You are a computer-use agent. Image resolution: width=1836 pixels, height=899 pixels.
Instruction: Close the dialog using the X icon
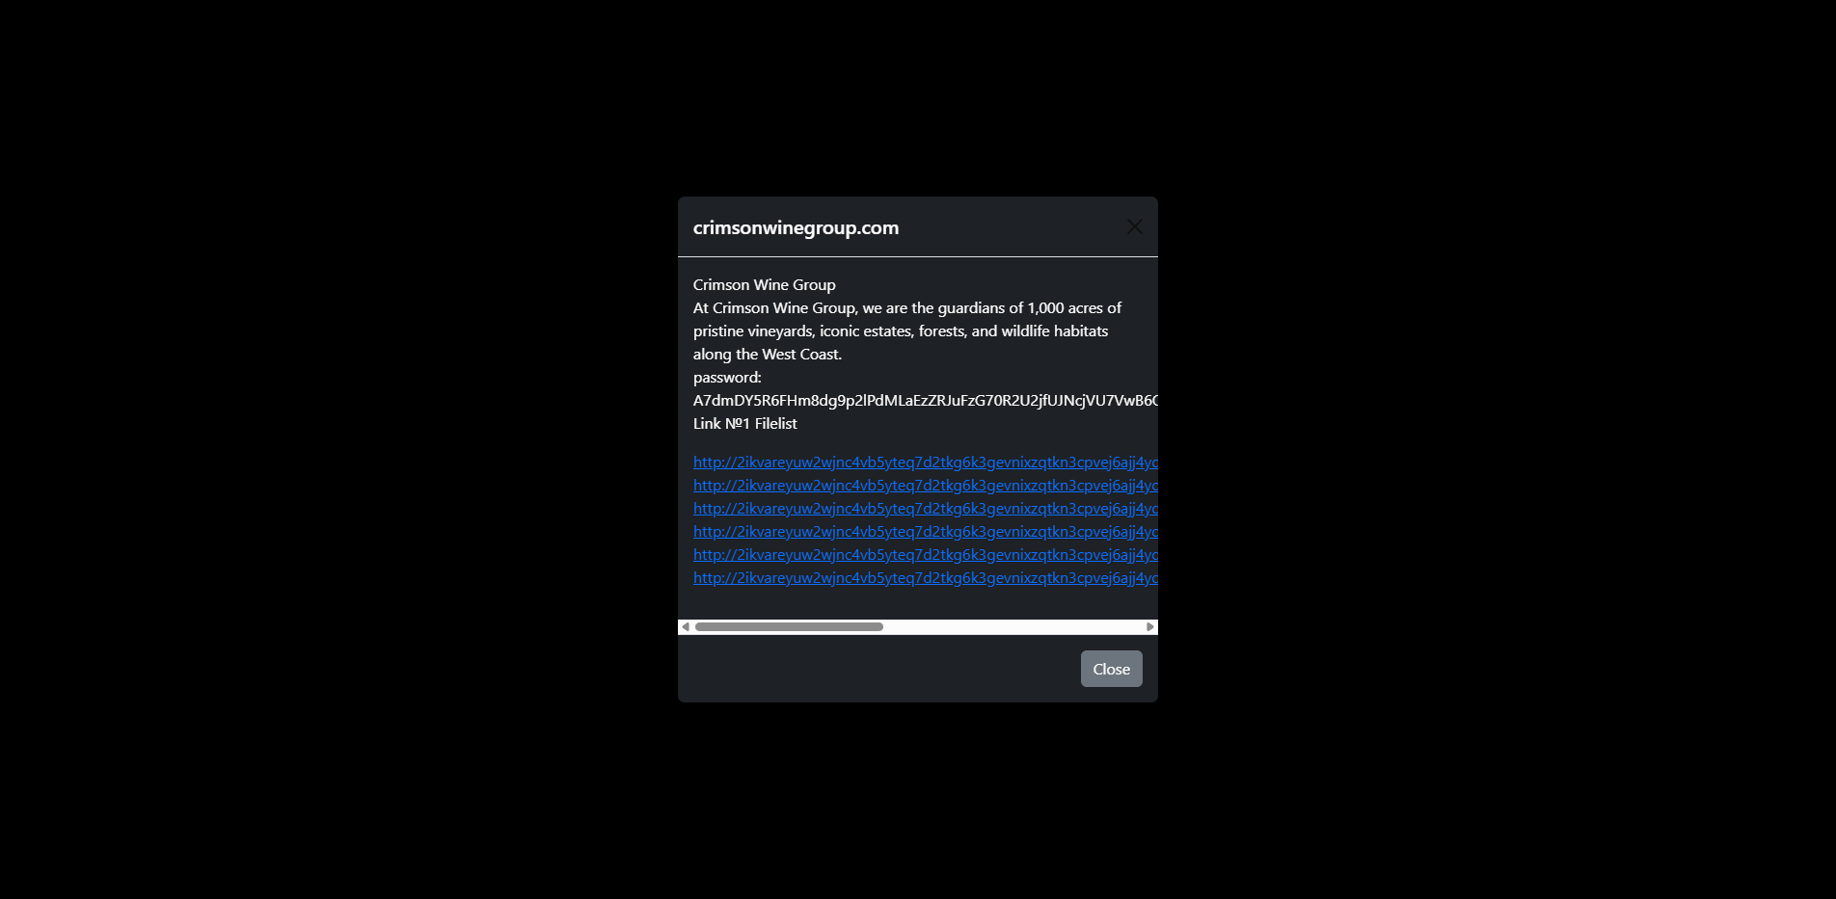click(1134, 226)
